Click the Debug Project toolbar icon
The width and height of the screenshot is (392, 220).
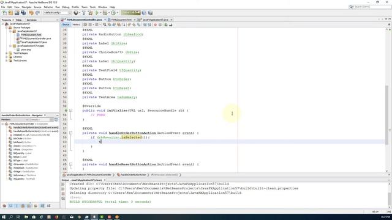tap(105, 13)
